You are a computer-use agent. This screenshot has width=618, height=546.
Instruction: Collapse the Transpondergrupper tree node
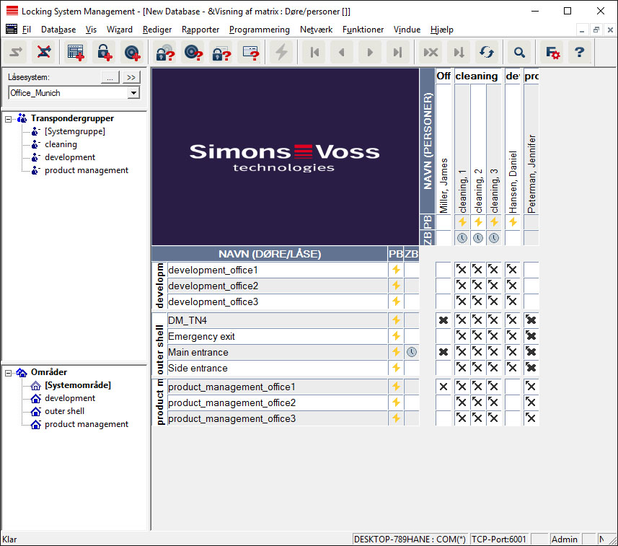coord(9,118)
